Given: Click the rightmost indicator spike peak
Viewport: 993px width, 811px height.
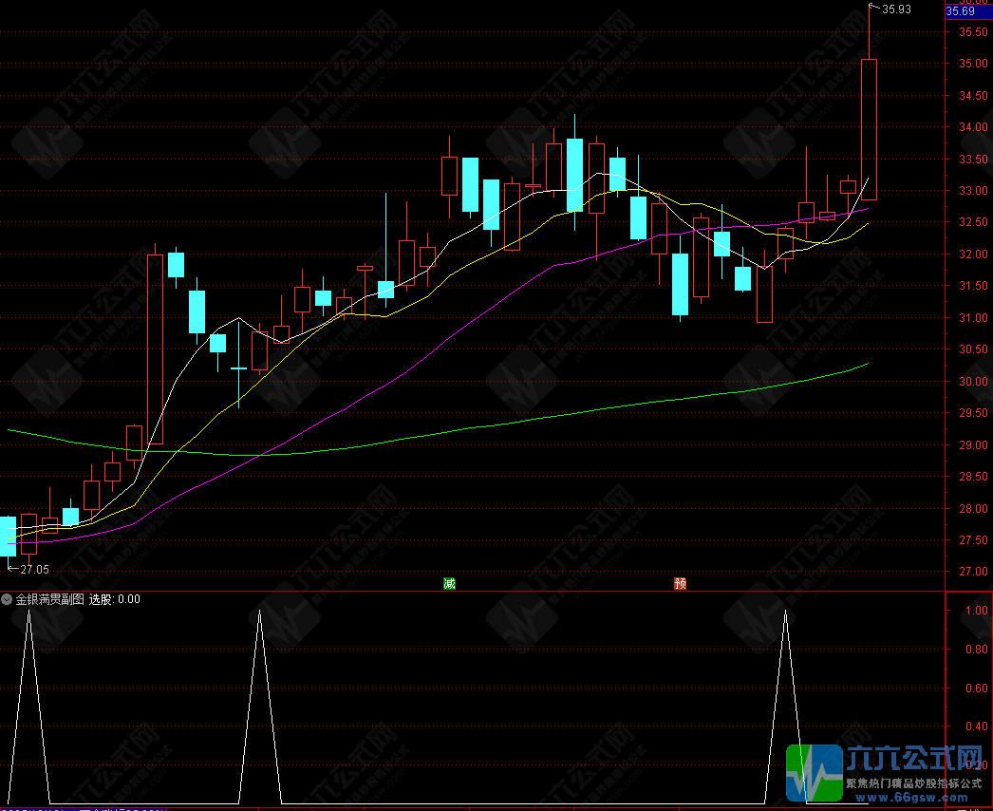Looking at the screenshot, I should click(x=785, y=613).
